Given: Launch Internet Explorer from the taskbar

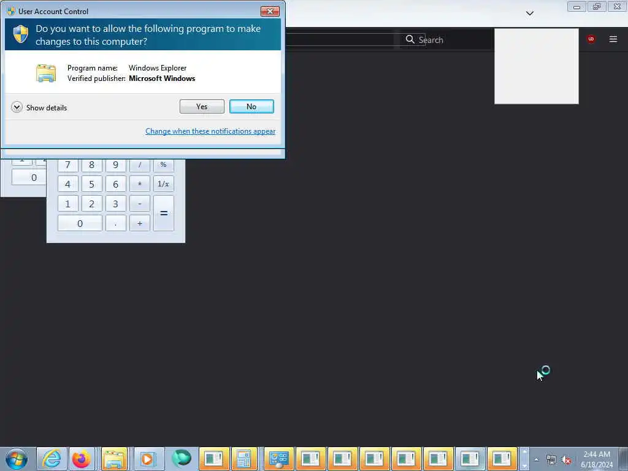Looking at the screenshot, I should (52, 459).
